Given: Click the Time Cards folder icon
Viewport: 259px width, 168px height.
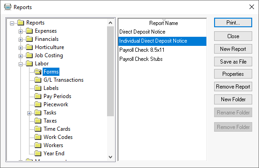Looking at the screenshot, I should click(38, 129).
